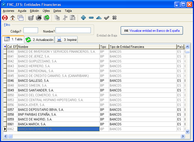The image size is (194, 142).
Task: Switch to the 3: Imprimir tab
Action: [66, 40]
